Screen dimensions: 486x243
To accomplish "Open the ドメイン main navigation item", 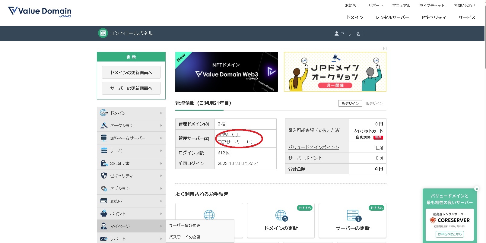I will coord(355,17).
